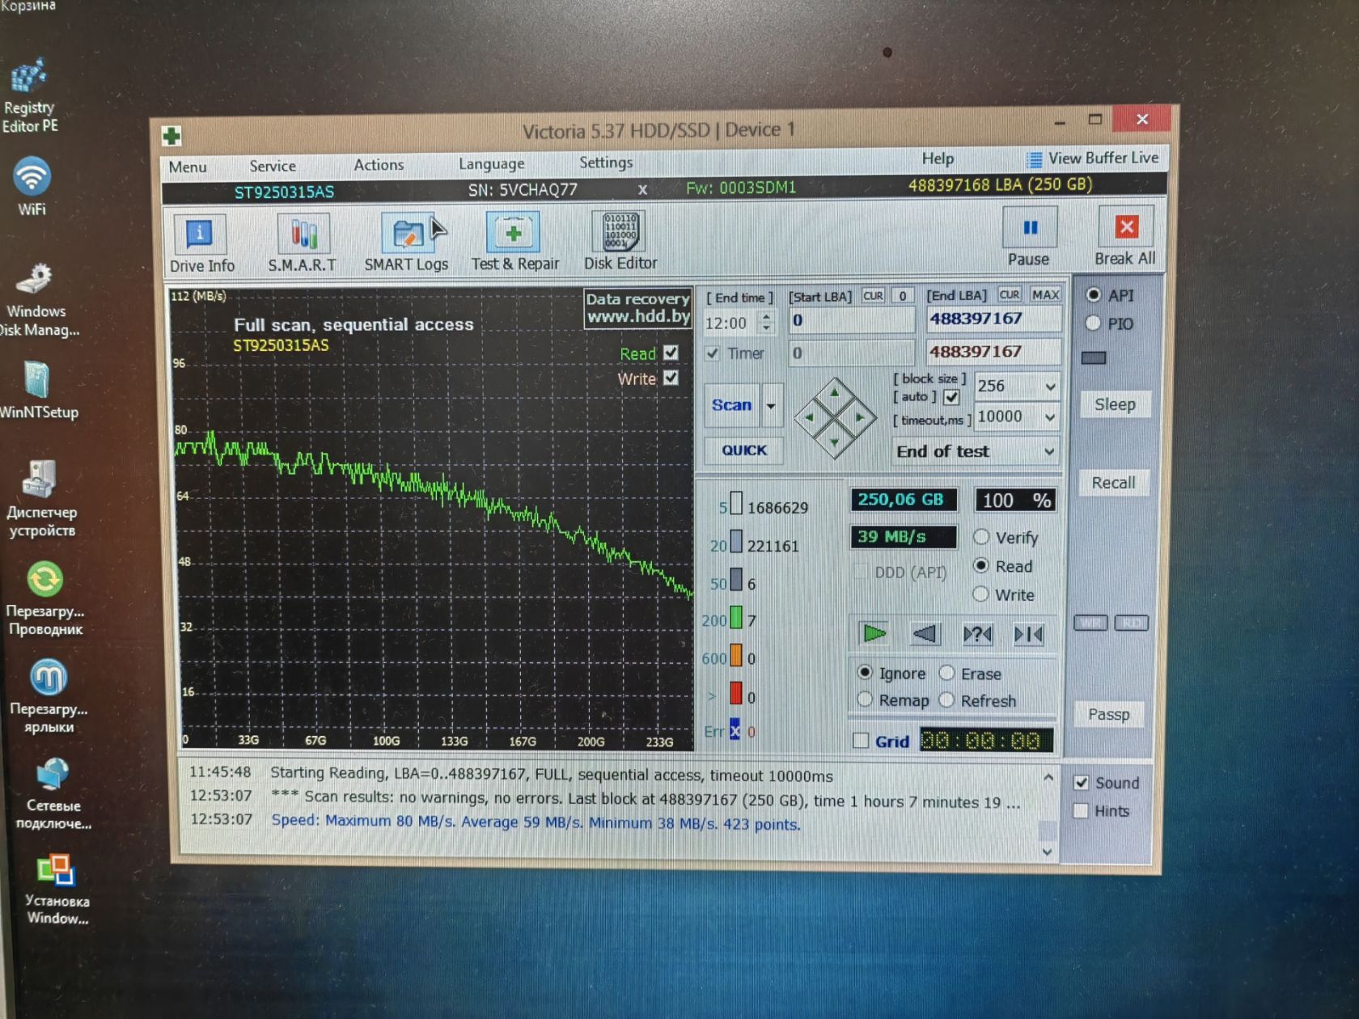
Task: Open the Language menu
Action: 491,163
